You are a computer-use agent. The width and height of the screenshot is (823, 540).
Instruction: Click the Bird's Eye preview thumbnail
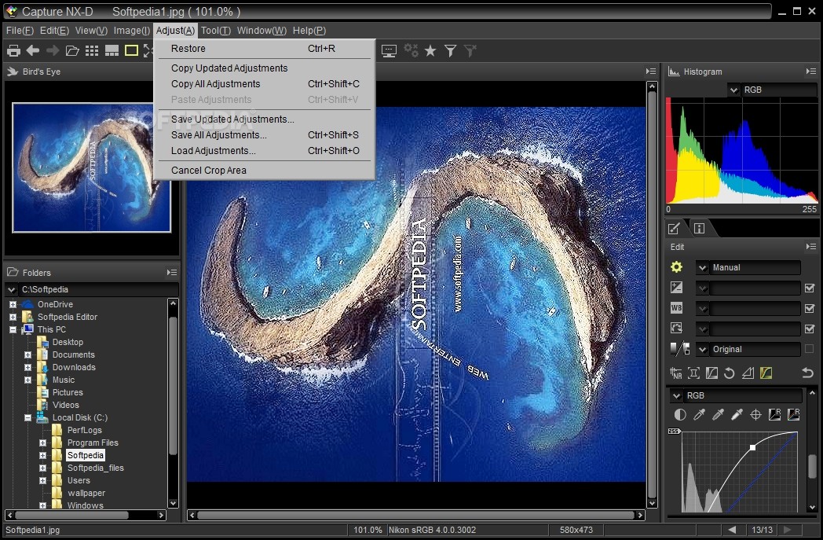tap(92, 167)
